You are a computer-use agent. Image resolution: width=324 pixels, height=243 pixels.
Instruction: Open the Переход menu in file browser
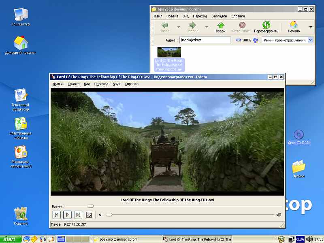(200, 16)
